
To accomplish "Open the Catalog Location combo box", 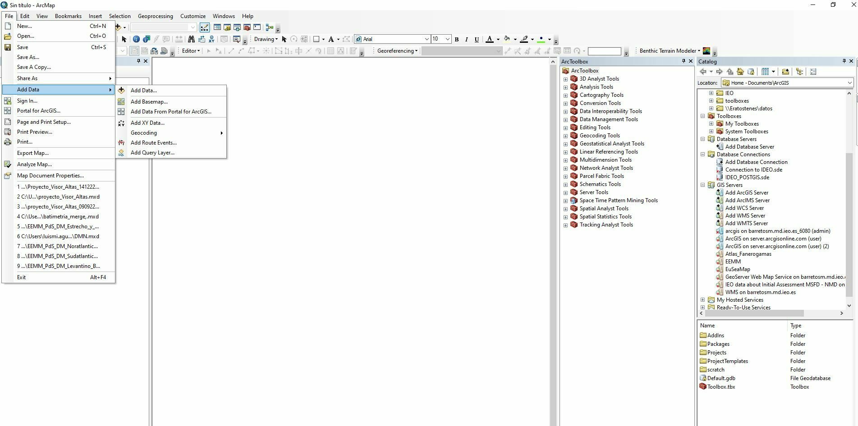I will [x=787, y=83].
